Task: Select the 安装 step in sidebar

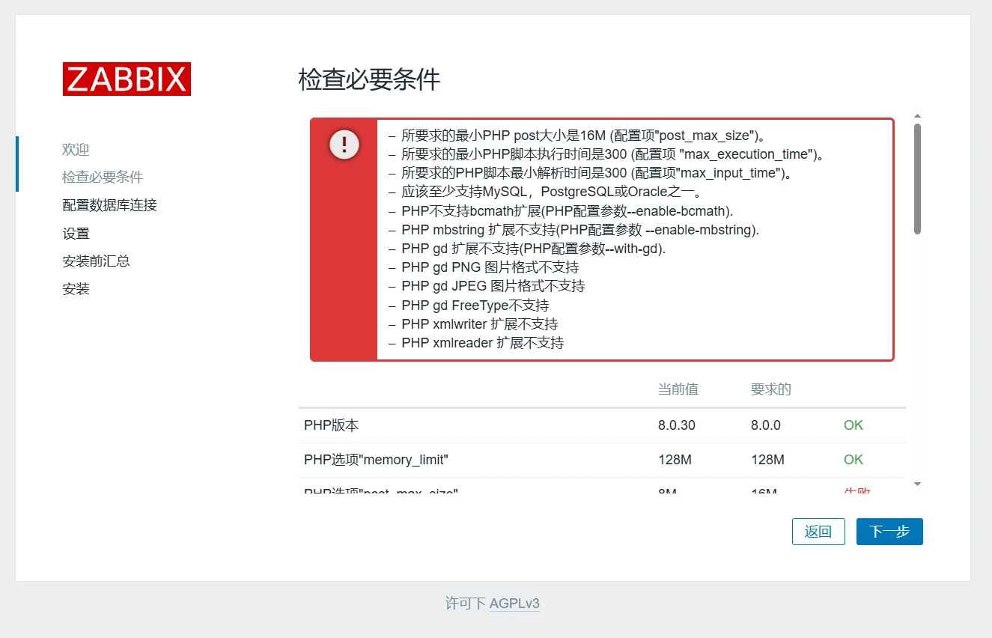Action: pyautogui.click(x=76, y=289)
